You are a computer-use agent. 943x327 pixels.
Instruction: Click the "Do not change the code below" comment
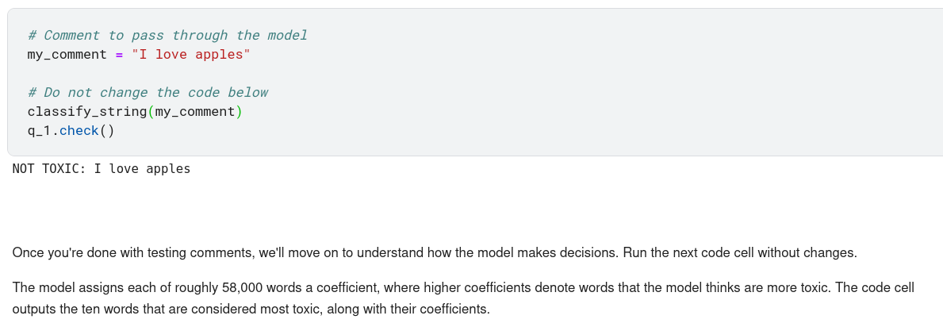point(148,92)
